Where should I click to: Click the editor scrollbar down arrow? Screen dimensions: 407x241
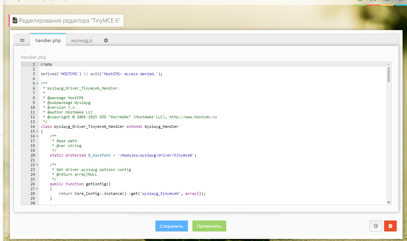click(389, 202)
